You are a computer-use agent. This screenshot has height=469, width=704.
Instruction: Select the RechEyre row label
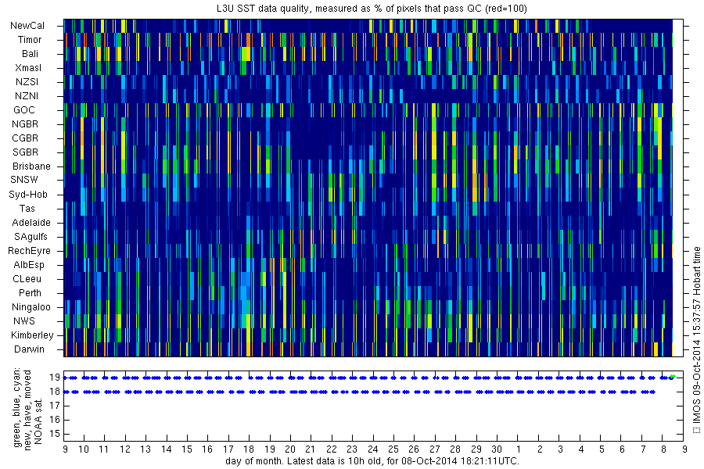(x=29, y=251)
